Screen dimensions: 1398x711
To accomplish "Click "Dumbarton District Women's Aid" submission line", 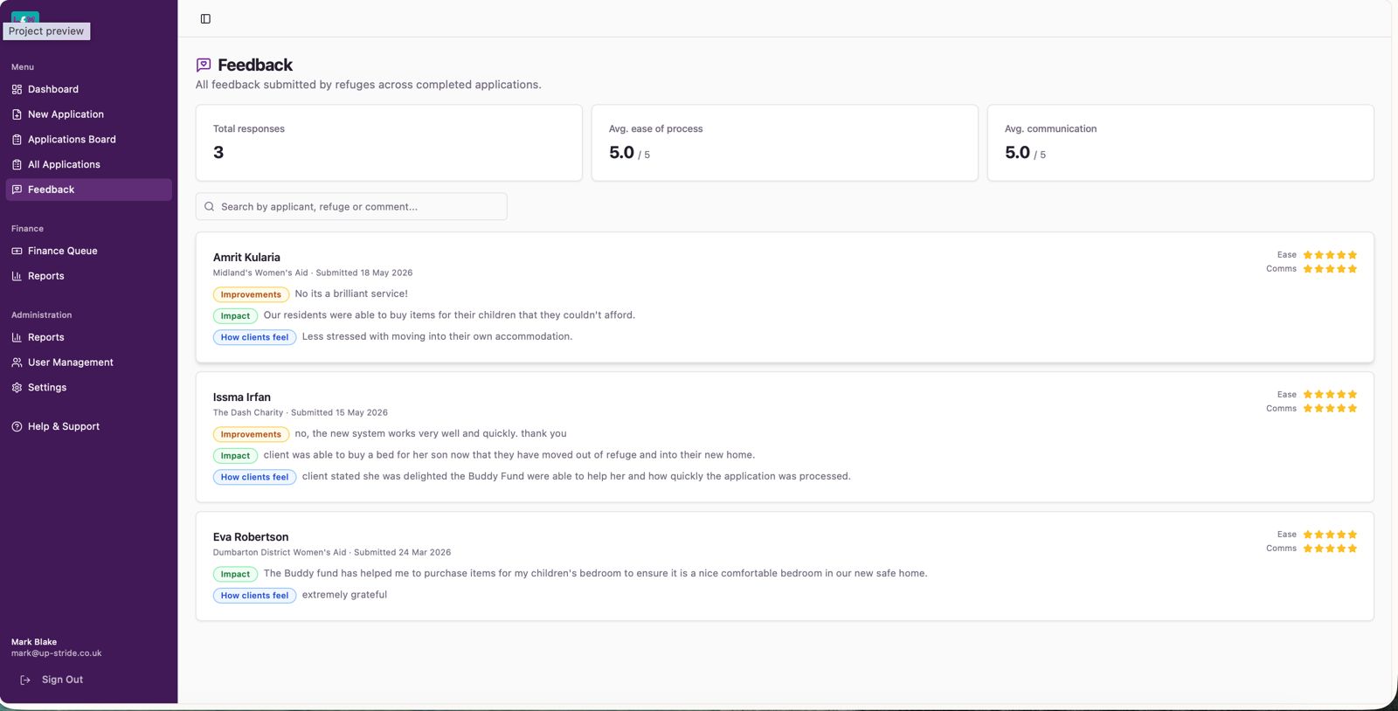I will click(332, 552).
